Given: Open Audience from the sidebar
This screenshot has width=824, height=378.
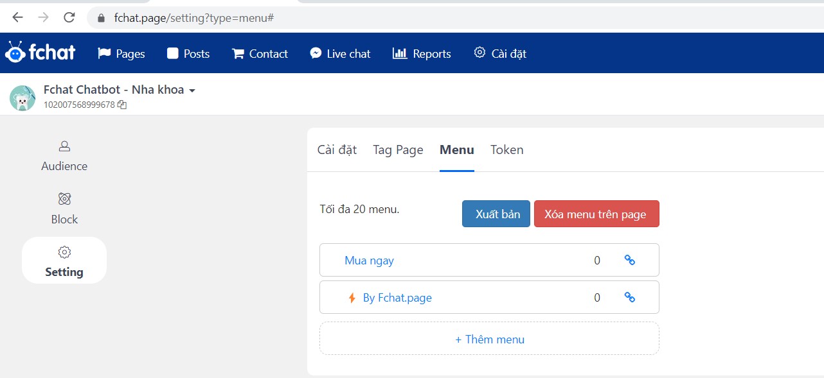Looking at the screenshot, I should 64,156.
